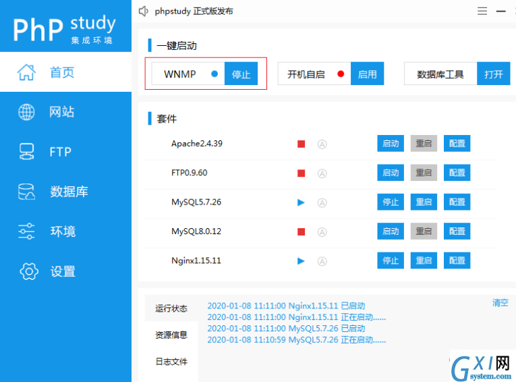The height and width of the screenshot is (382, 516).
Task: Open MySQL5.7.26 配置 button
Action: [457, 202]
